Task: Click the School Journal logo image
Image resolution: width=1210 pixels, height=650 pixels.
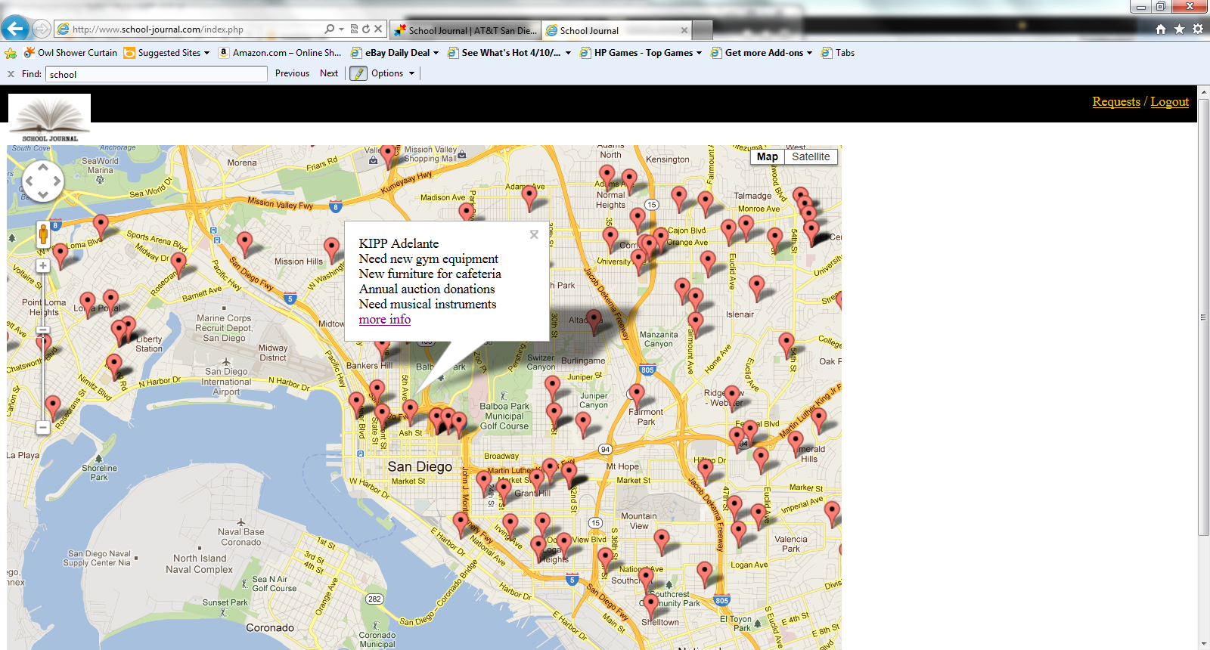Action: pos(50,119)
